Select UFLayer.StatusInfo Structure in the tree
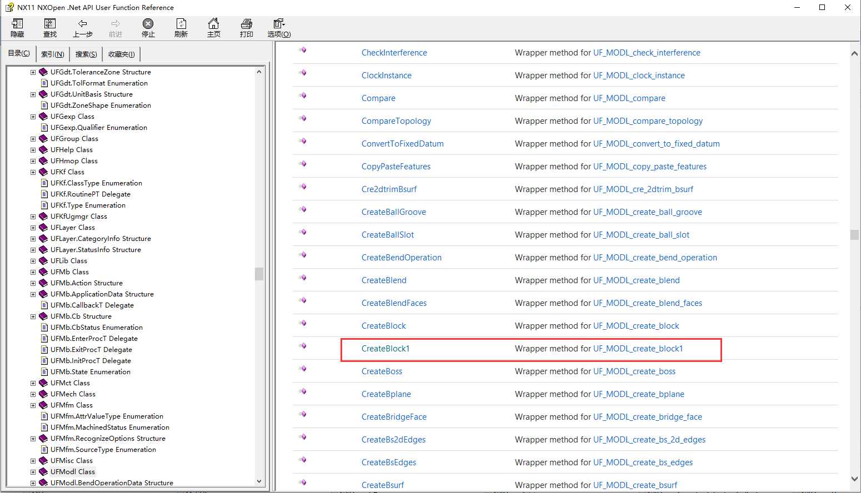Viewport: 861px width, 493px height. (x=96, y=250)
